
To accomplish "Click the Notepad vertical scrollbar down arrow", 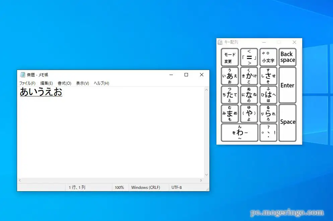I will [x=206, y=175].
